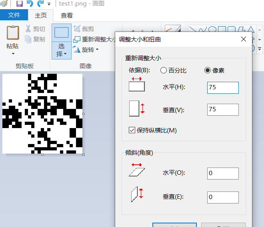Select the polygon shape
Viewport: 264px width, 227px height.
tap(241, 29)
